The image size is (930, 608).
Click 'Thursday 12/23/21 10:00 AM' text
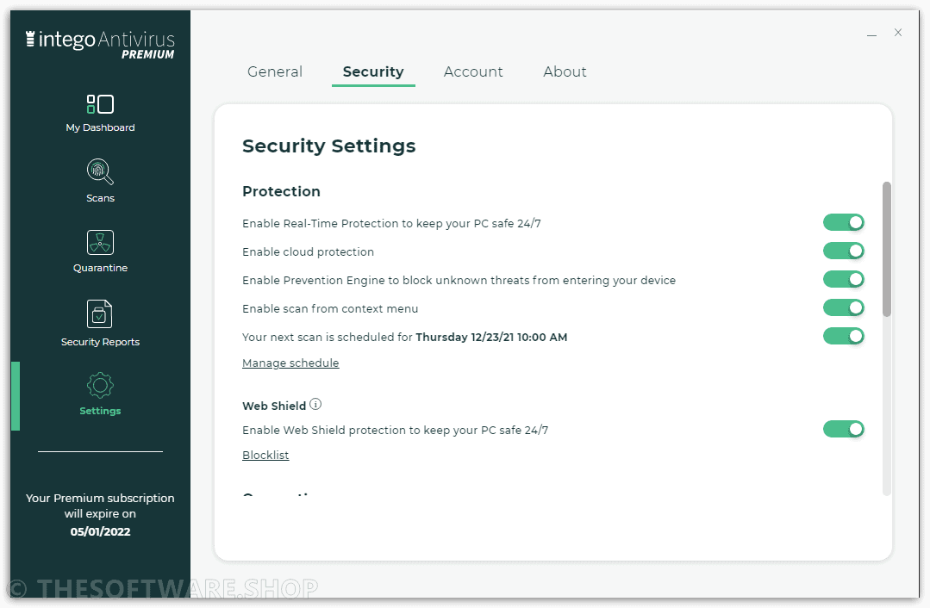[x=491, y=338]
